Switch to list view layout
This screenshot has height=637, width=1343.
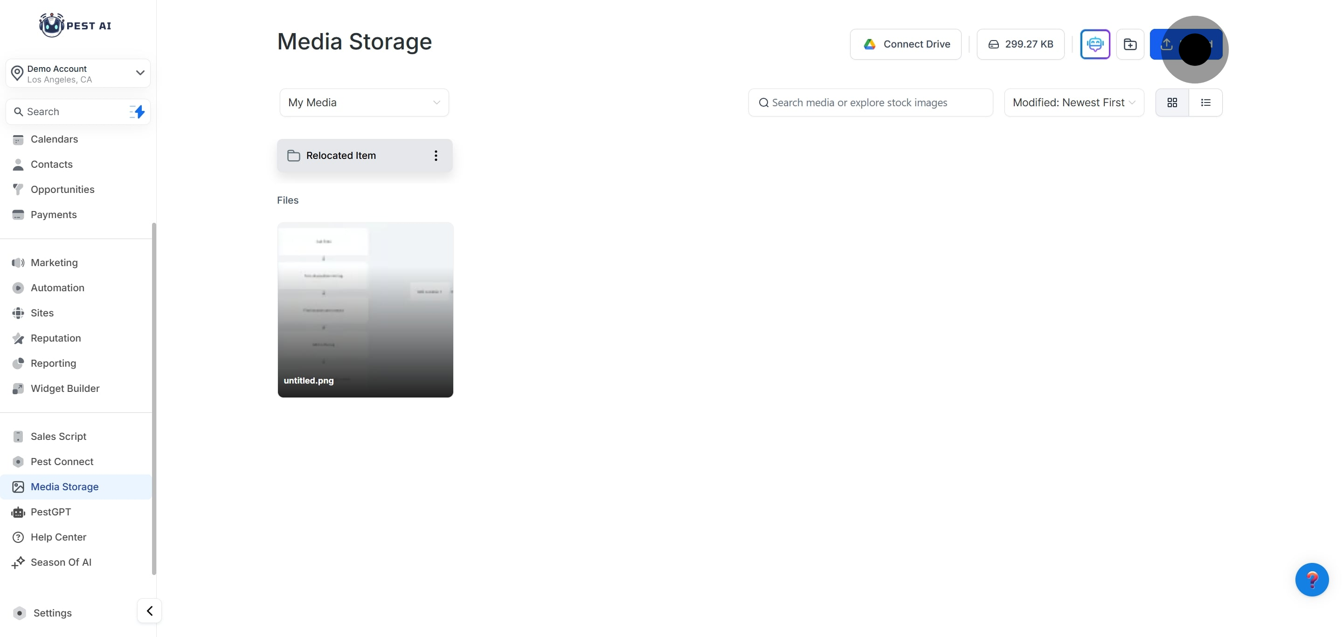[x=1205, y=102]
